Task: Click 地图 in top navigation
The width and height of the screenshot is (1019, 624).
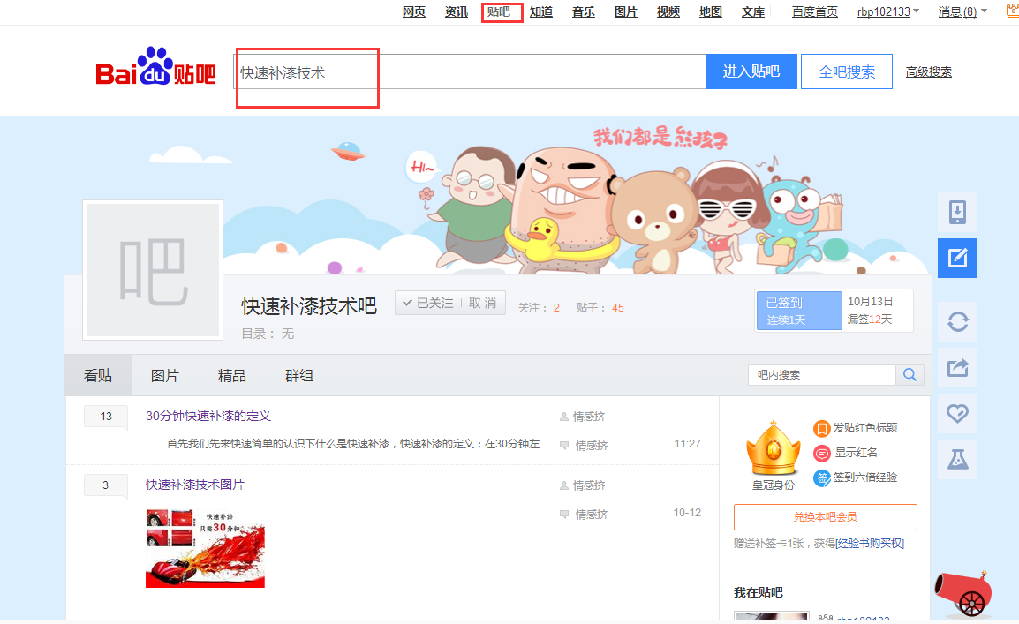Action: [x=711, y=11]
